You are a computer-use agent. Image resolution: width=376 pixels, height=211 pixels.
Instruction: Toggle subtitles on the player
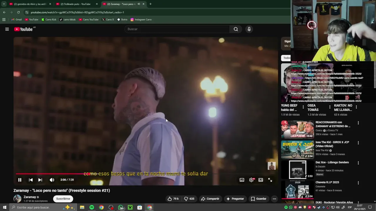tap(242, 180)
